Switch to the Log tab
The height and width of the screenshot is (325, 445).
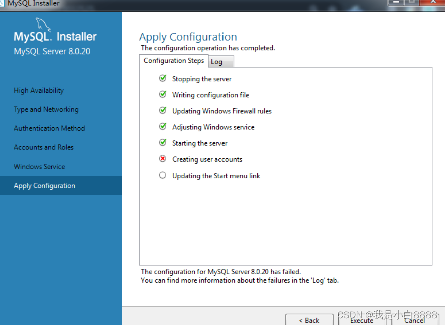click(x=219, y=61)
